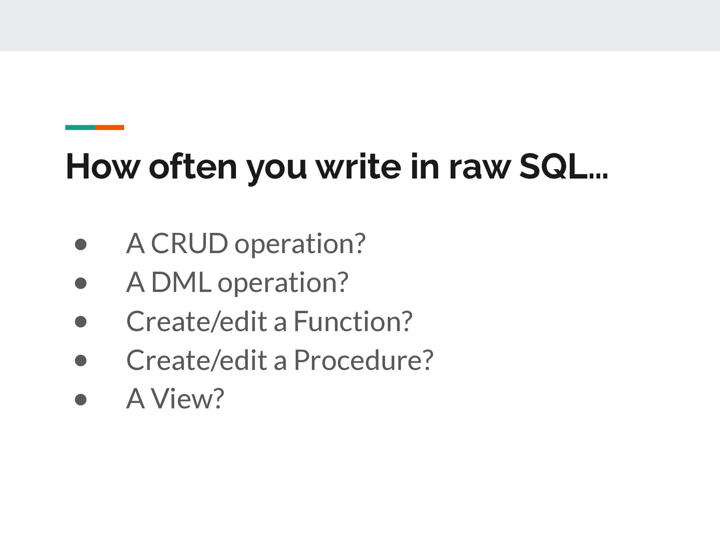Click the word 'SQL...' in the title

563,167
